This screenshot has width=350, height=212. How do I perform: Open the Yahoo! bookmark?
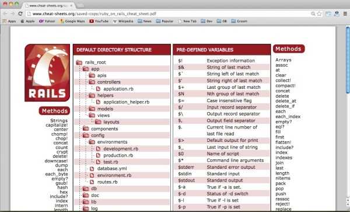(47, 21)
